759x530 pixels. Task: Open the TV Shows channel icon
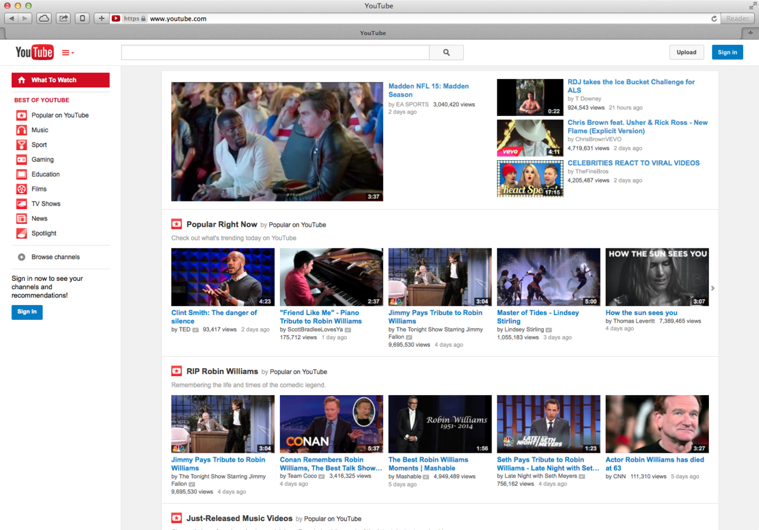21,204
